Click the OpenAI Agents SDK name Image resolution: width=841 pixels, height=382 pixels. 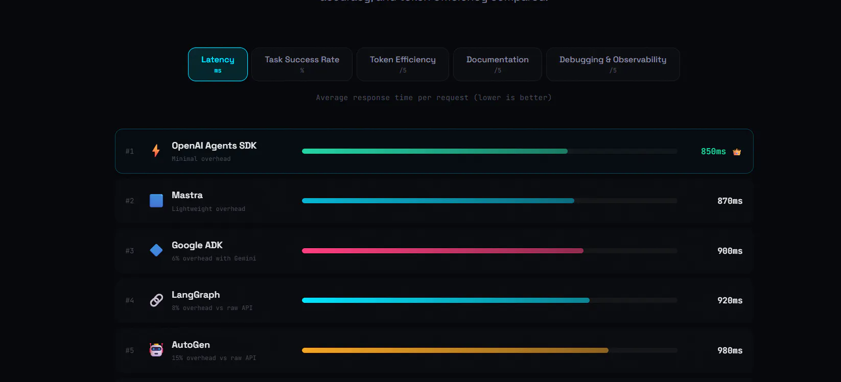214,146
